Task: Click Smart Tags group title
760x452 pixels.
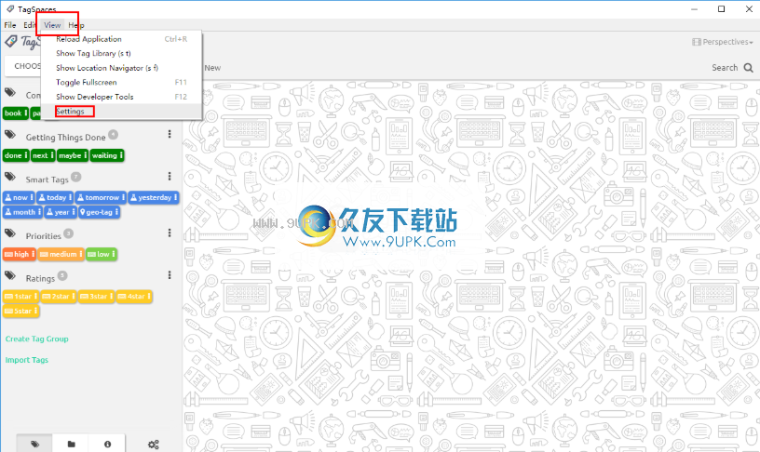Action: pos(47,179)
